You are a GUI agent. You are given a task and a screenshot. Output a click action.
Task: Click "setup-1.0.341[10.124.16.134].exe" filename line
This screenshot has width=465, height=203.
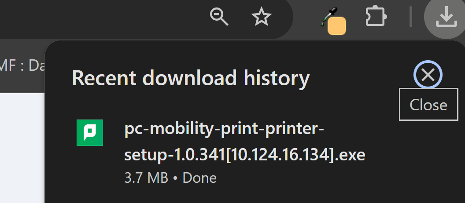pos(245,155)
